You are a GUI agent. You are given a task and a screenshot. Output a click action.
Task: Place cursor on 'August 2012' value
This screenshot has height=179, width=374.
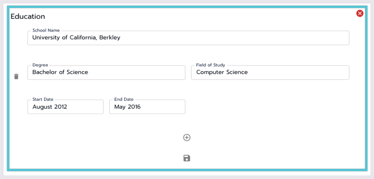pos(50,107)
